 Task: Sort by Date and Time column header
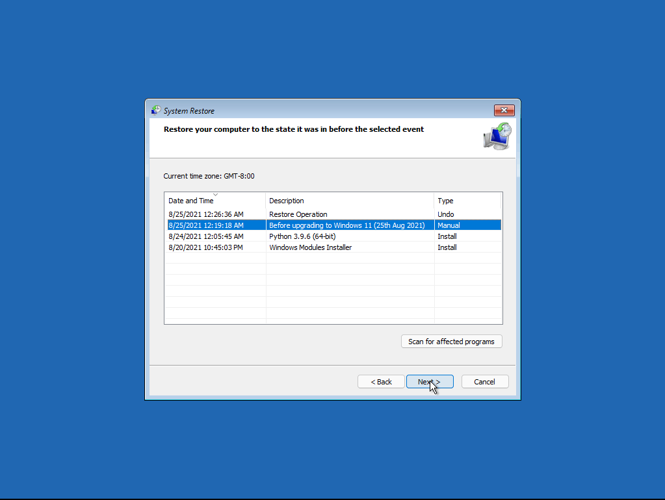(215, 201)
